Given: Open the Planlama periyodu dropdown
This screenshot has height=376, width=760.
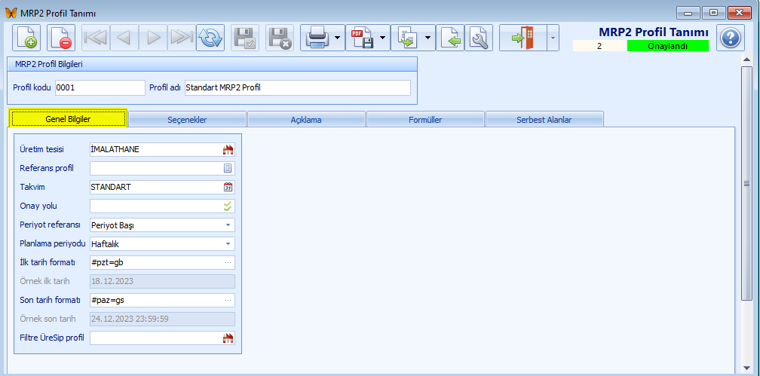Looking at the screenshot, I should pos(228,243).
